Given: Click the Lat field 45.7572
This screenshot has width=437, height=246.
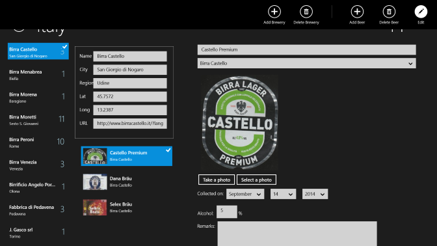Looking at the screenshot, I should 130,96.
